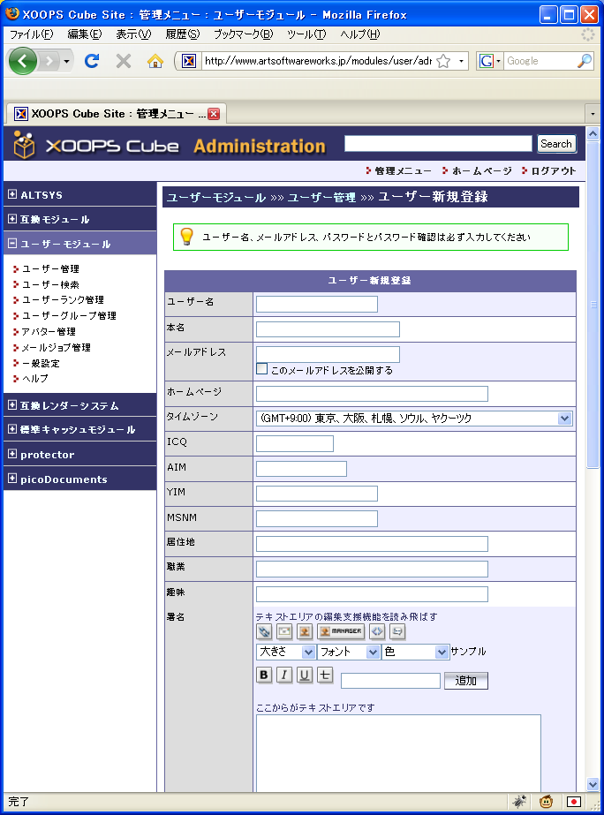Image resolution: width=604 pixels, height=815 pixels.
Task: Open the image MANAGER button
Action: (x=341, y=631)
